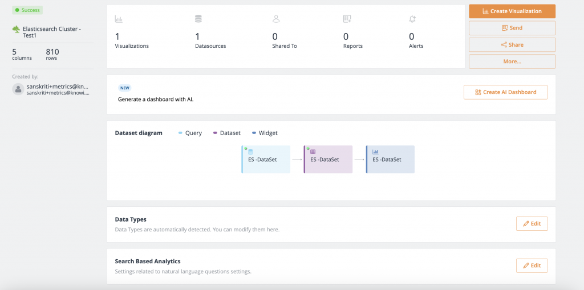The image size is (584, 290).
Task: Click the user avatar under Created by
Action: point(18,89)
